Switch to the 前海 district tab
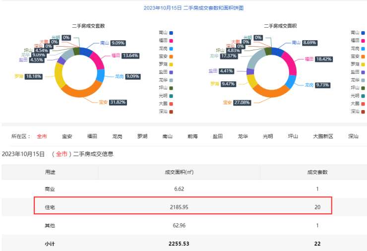The height and width of the screenshot is (251, 367). 192,136
